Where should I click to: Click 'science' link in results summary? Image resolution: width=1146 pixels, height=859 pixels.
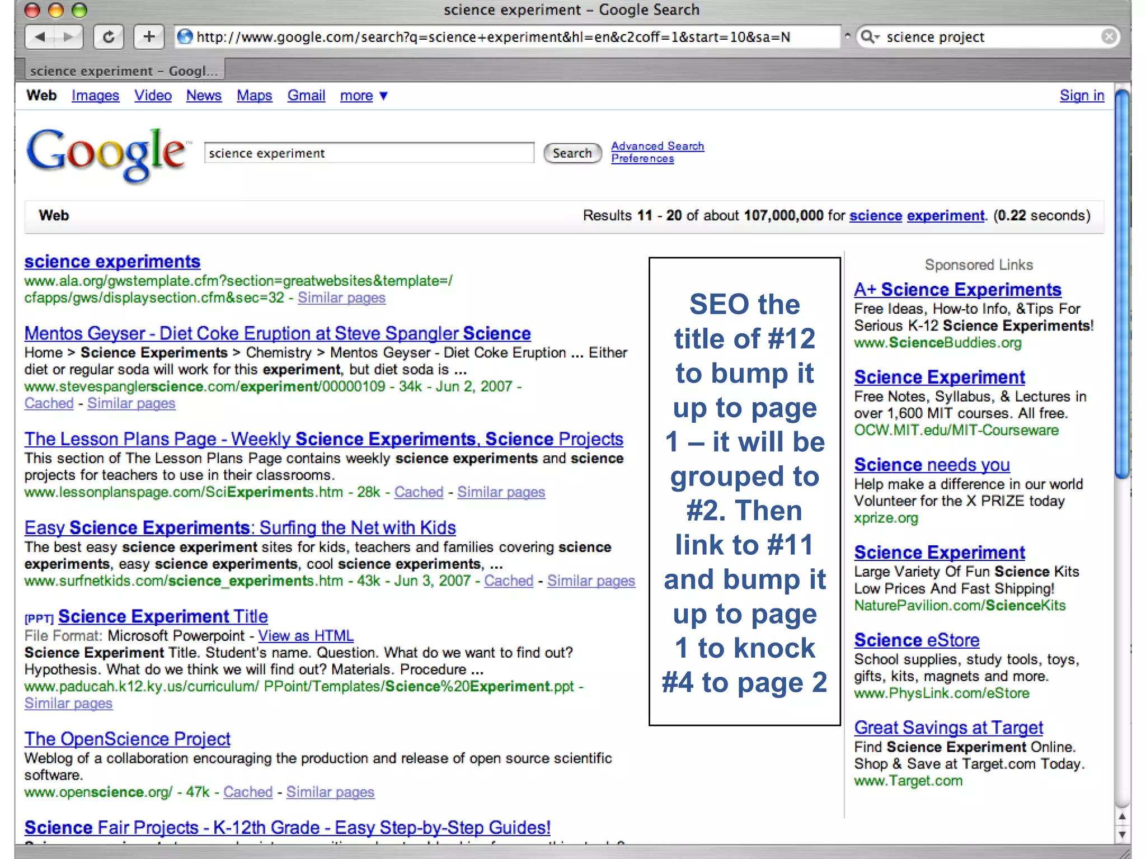tap(876, 216)
